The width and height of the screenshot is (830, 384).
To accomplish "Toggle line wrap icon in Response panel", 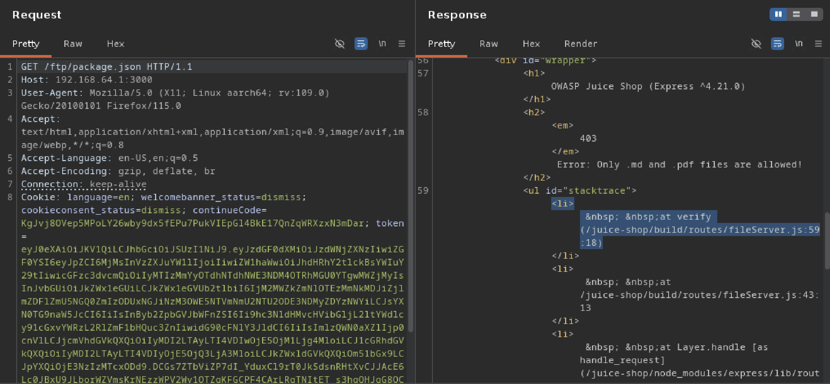I will point(777,44).
